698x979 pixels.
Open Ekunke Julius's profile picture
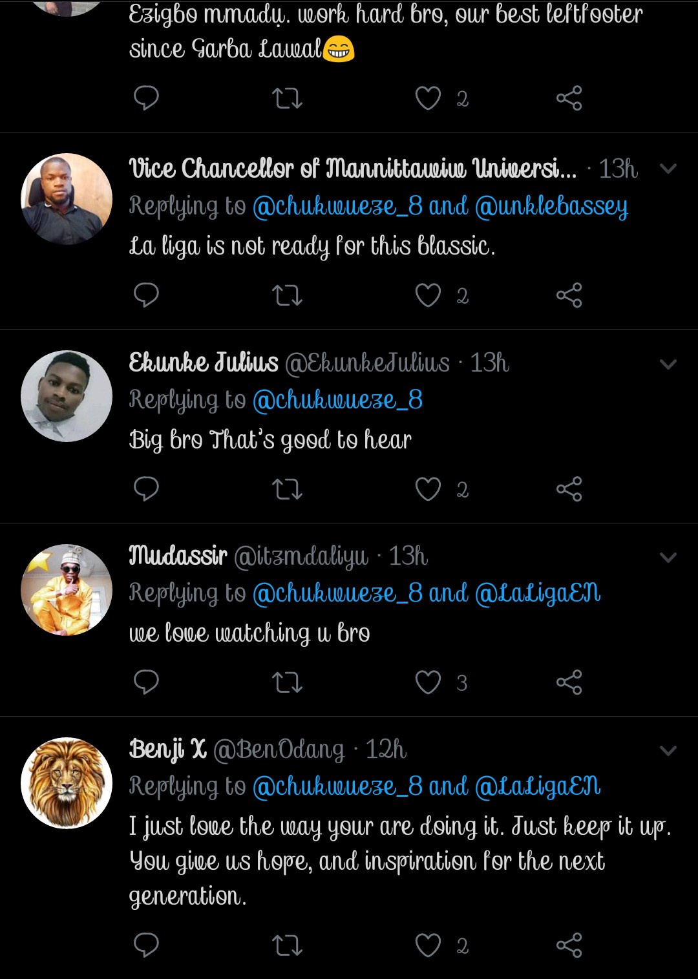point(67,396)
